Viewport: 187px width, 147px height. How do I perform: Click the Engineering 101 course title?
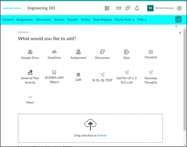click(x=42, y=8)
